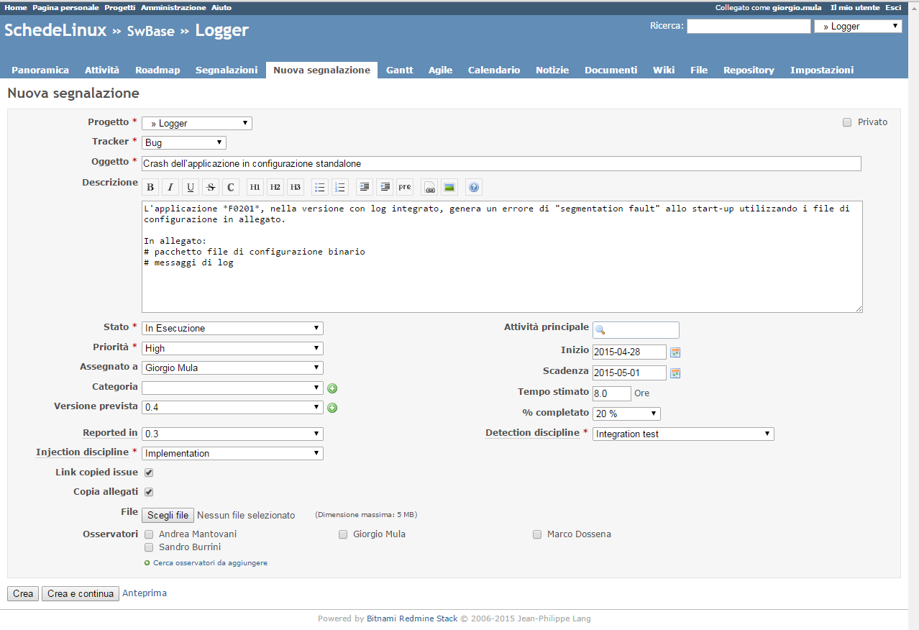The height and width of the screenshot is (630, 919).
Task: Add Andrea Mantovani as an observer
Action: click(149, 534)
